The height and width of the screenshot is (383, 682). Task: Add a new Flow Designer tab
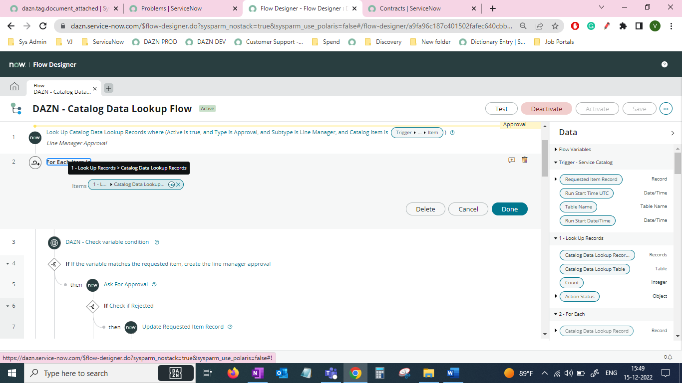tap(108, 88)
